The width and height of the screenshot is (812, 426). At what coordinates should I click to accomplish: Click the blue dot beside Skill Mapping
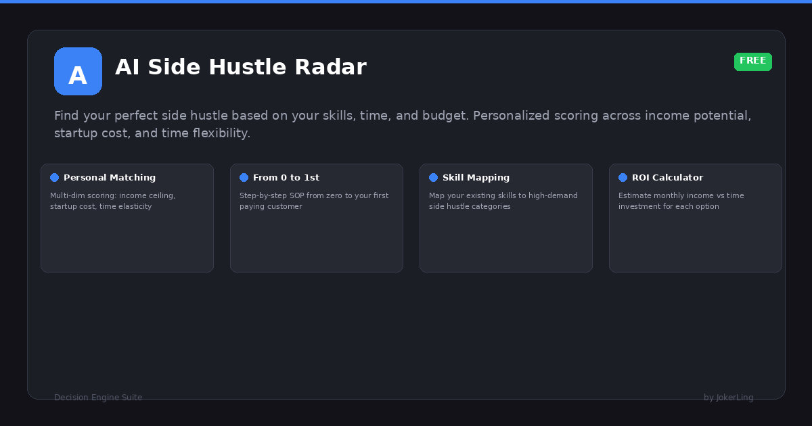[434, 178]
